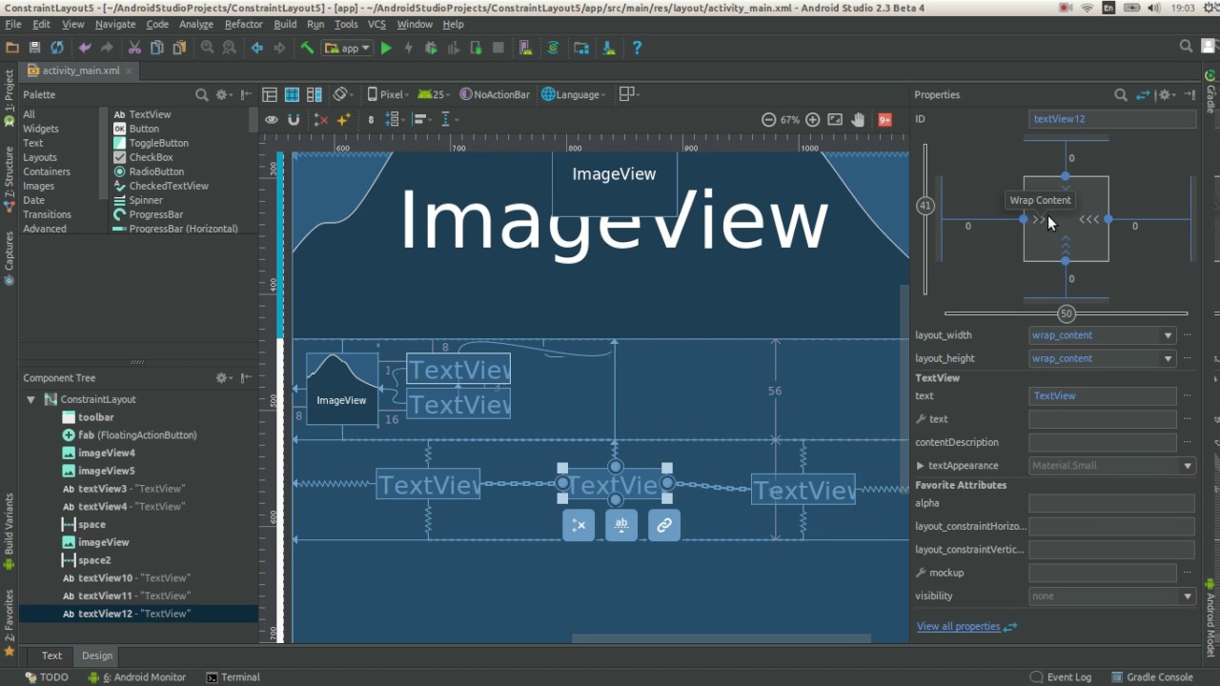1220x686 pixels.
Task: Select the Pan hand tool
Action: coord(858,119)
